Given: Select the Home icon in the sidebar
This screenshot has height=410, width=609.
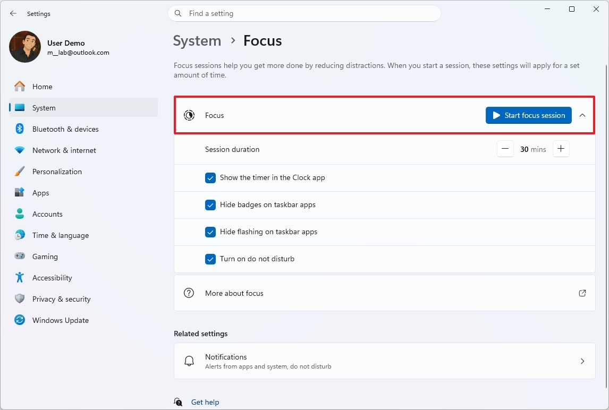Looking at the screenshot, I should click(19, 86).
